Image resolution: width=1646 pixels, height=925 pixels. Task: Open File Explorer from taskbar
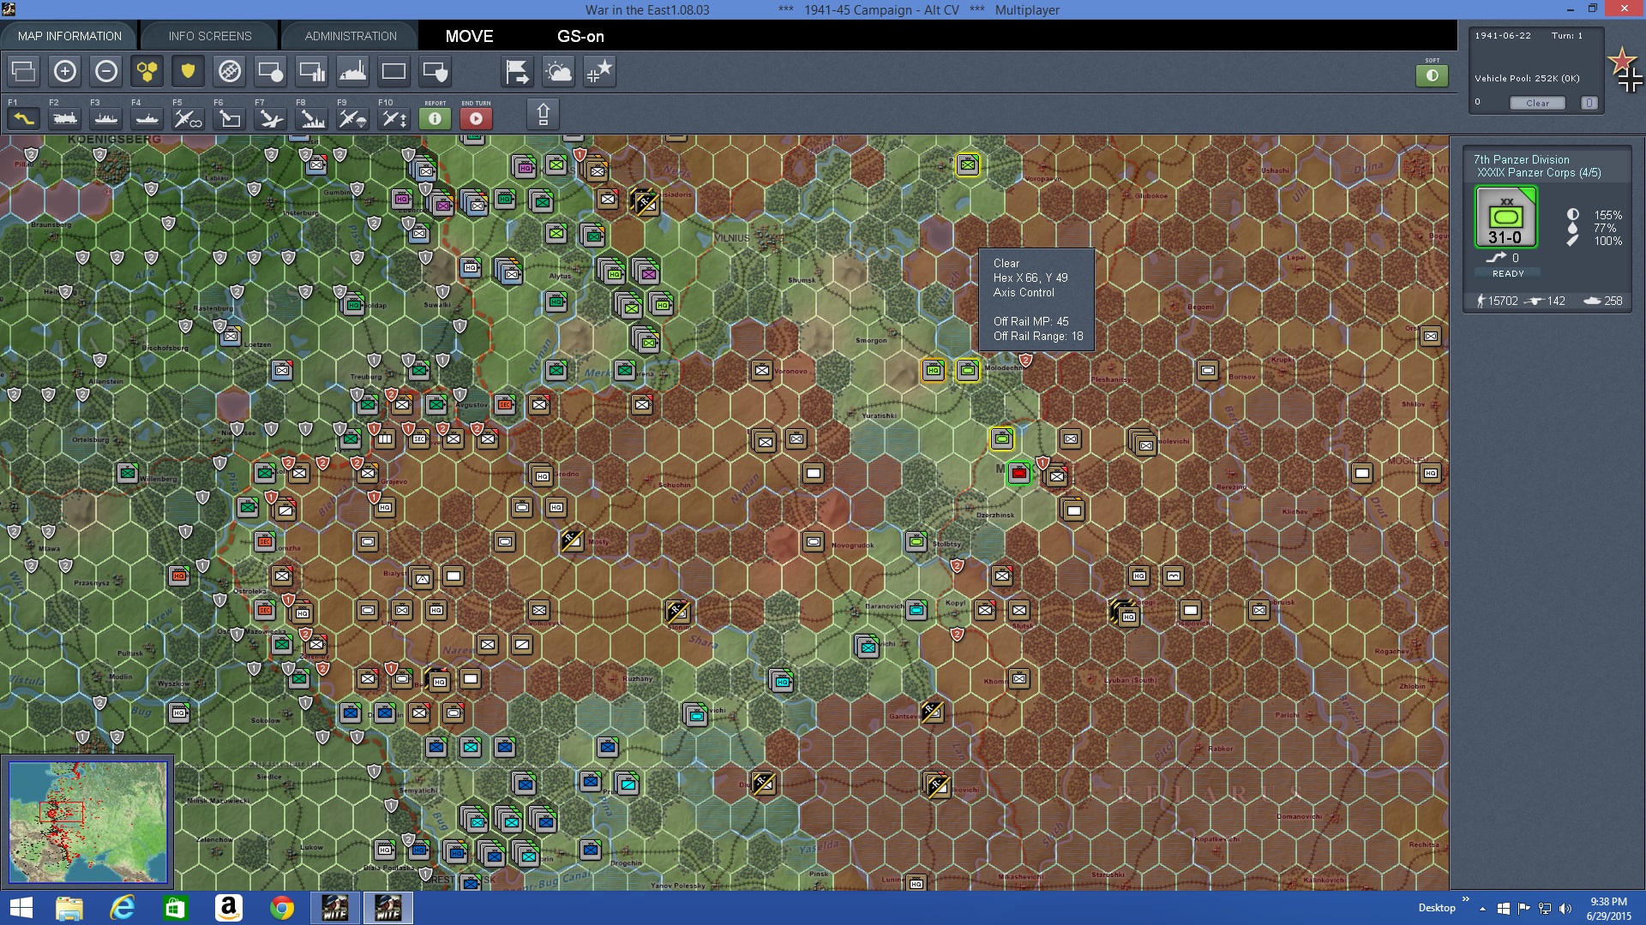(x=69, y=908)
